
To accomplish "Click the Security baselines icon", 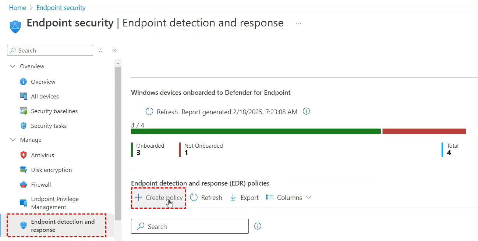I will (24, 111).
